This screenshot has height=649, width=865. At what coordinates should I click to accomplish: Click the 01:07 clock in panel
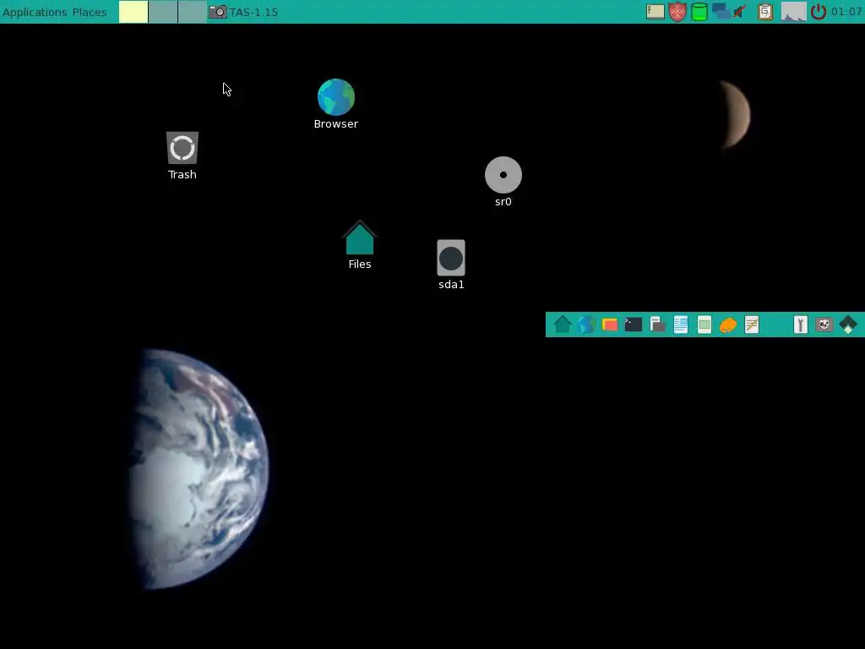(846, 12)
